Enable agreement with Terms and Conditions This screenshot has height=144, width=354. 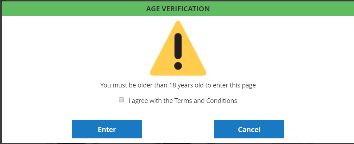121,100
